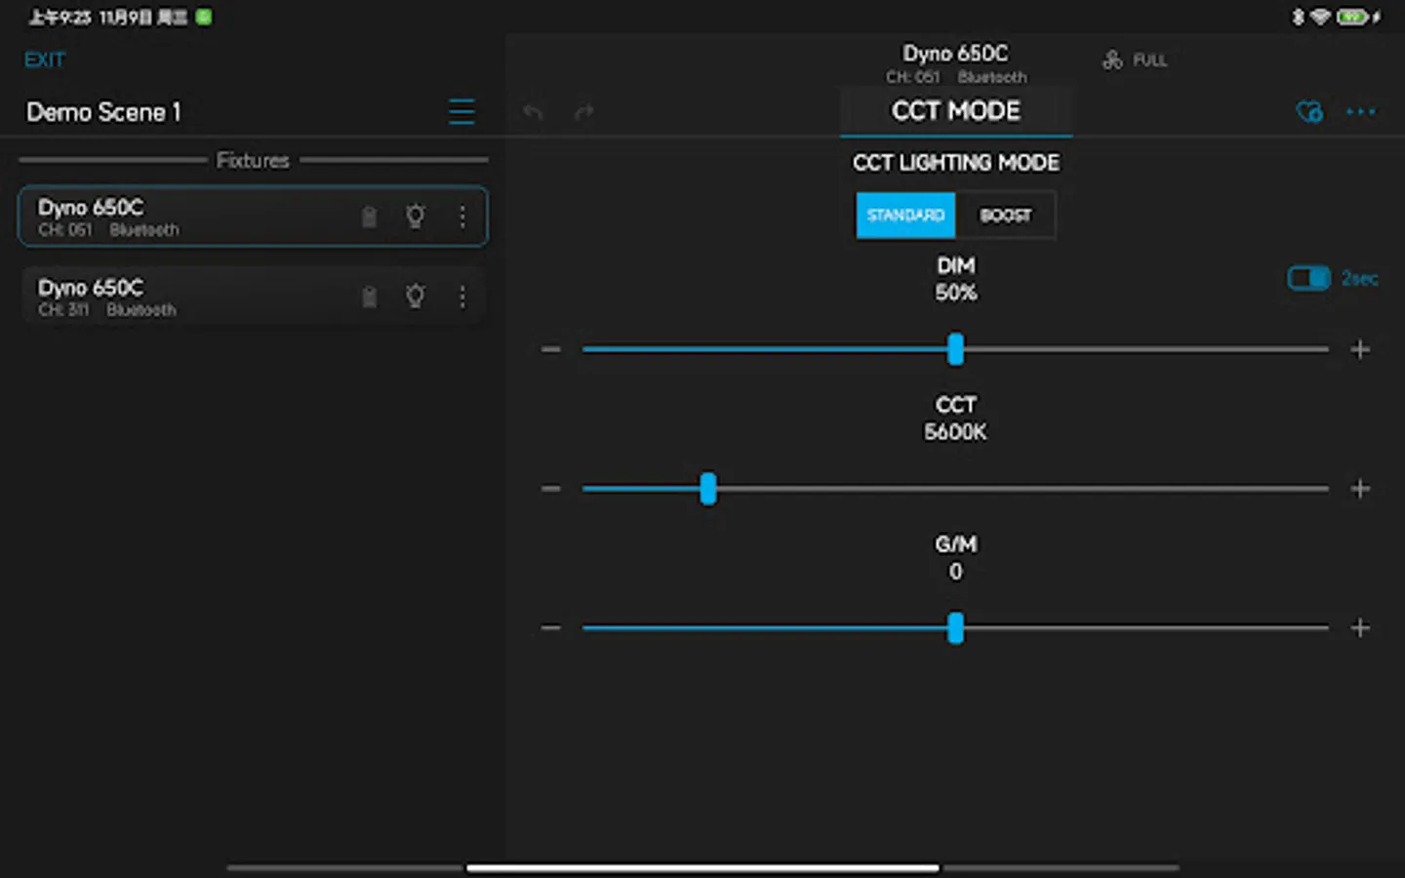
Task: Increase G/M with plus button
Action: pyautogui.click(x=1360, y=628)
